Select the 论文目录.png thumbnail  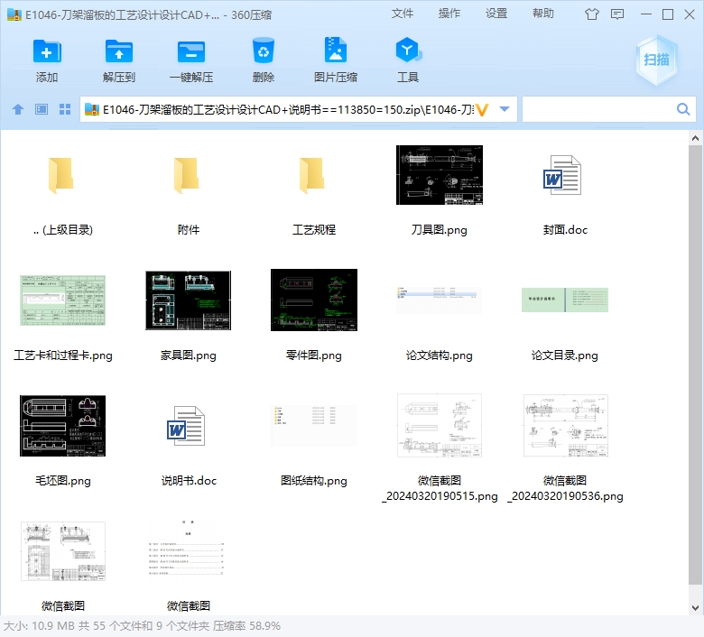click(565, 300)
